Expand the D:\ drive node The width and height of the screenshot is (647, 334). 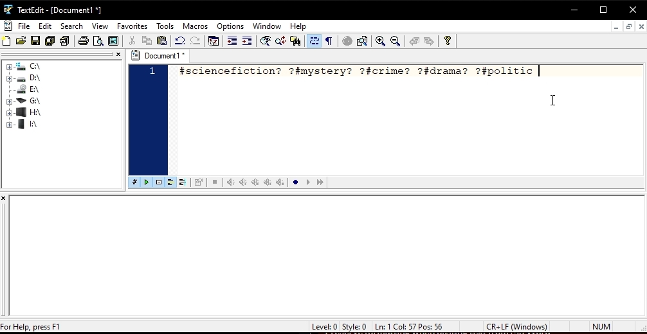[9, 78]
